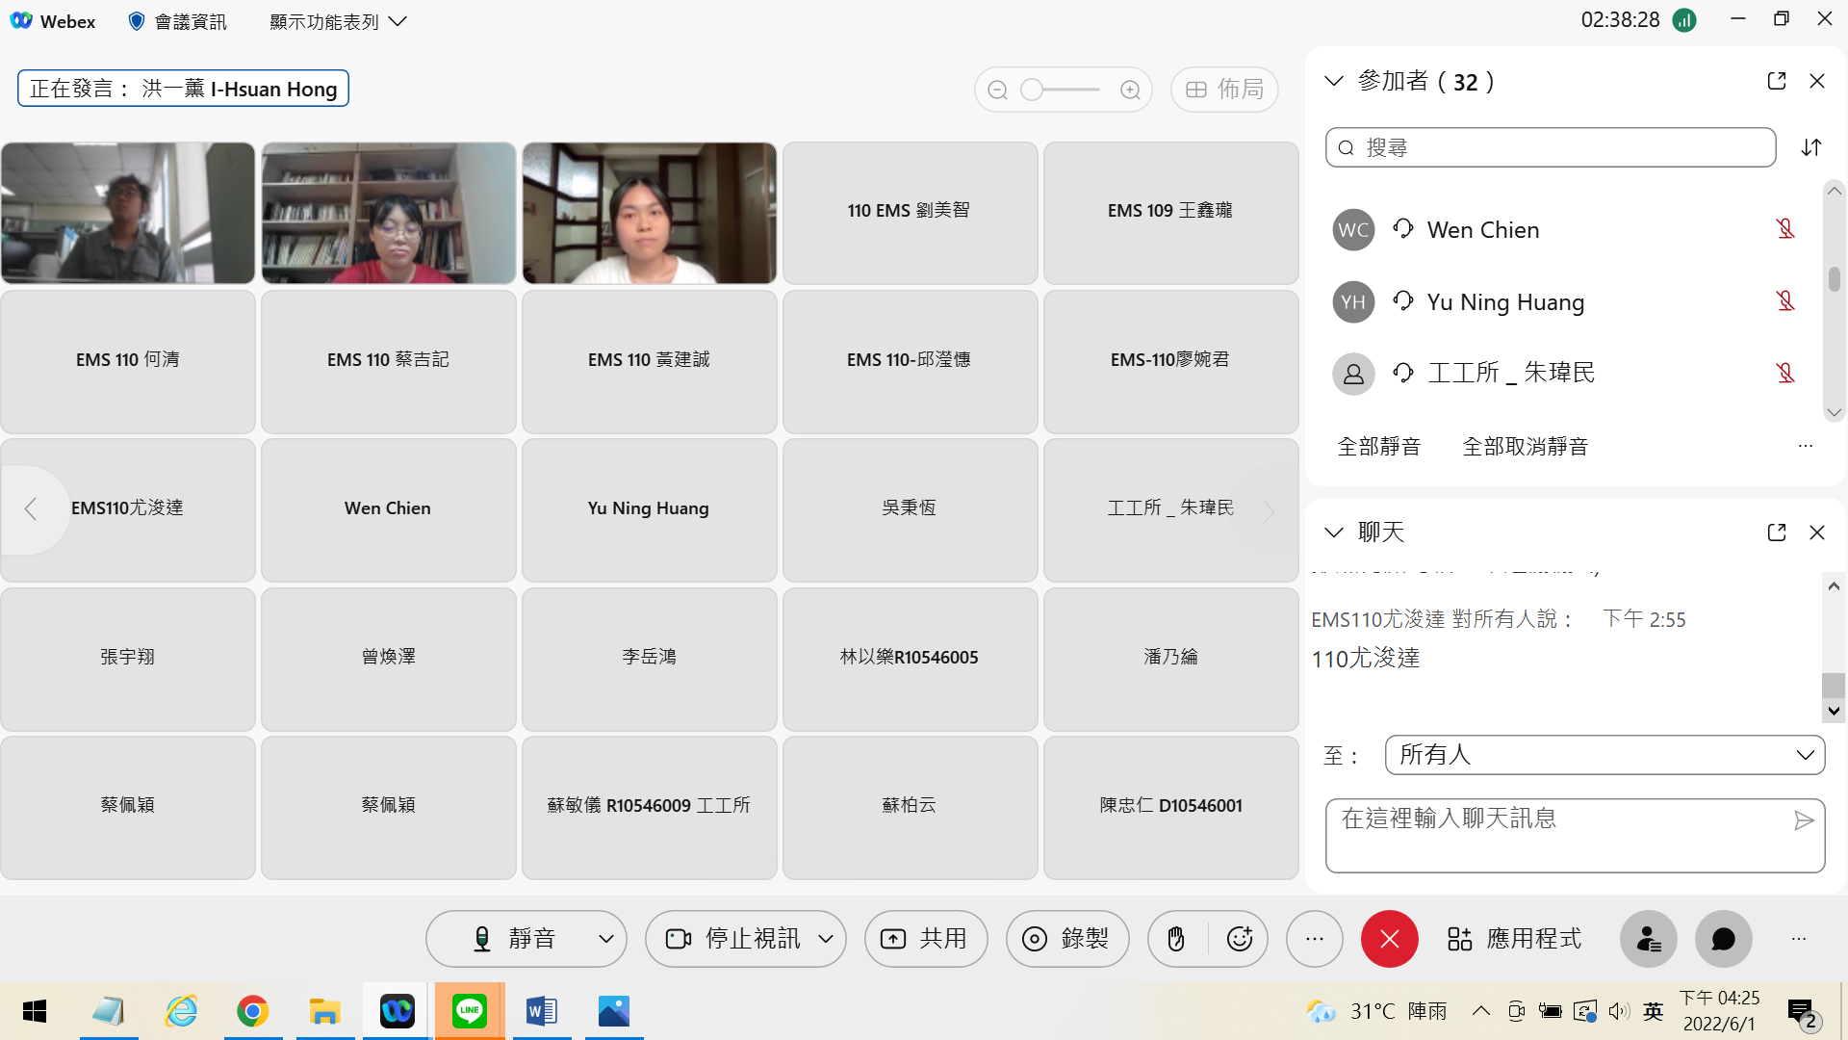Open audio options arrow beside 靜音
Screen dimensions: 1848x1040
[x=606, y=939]
